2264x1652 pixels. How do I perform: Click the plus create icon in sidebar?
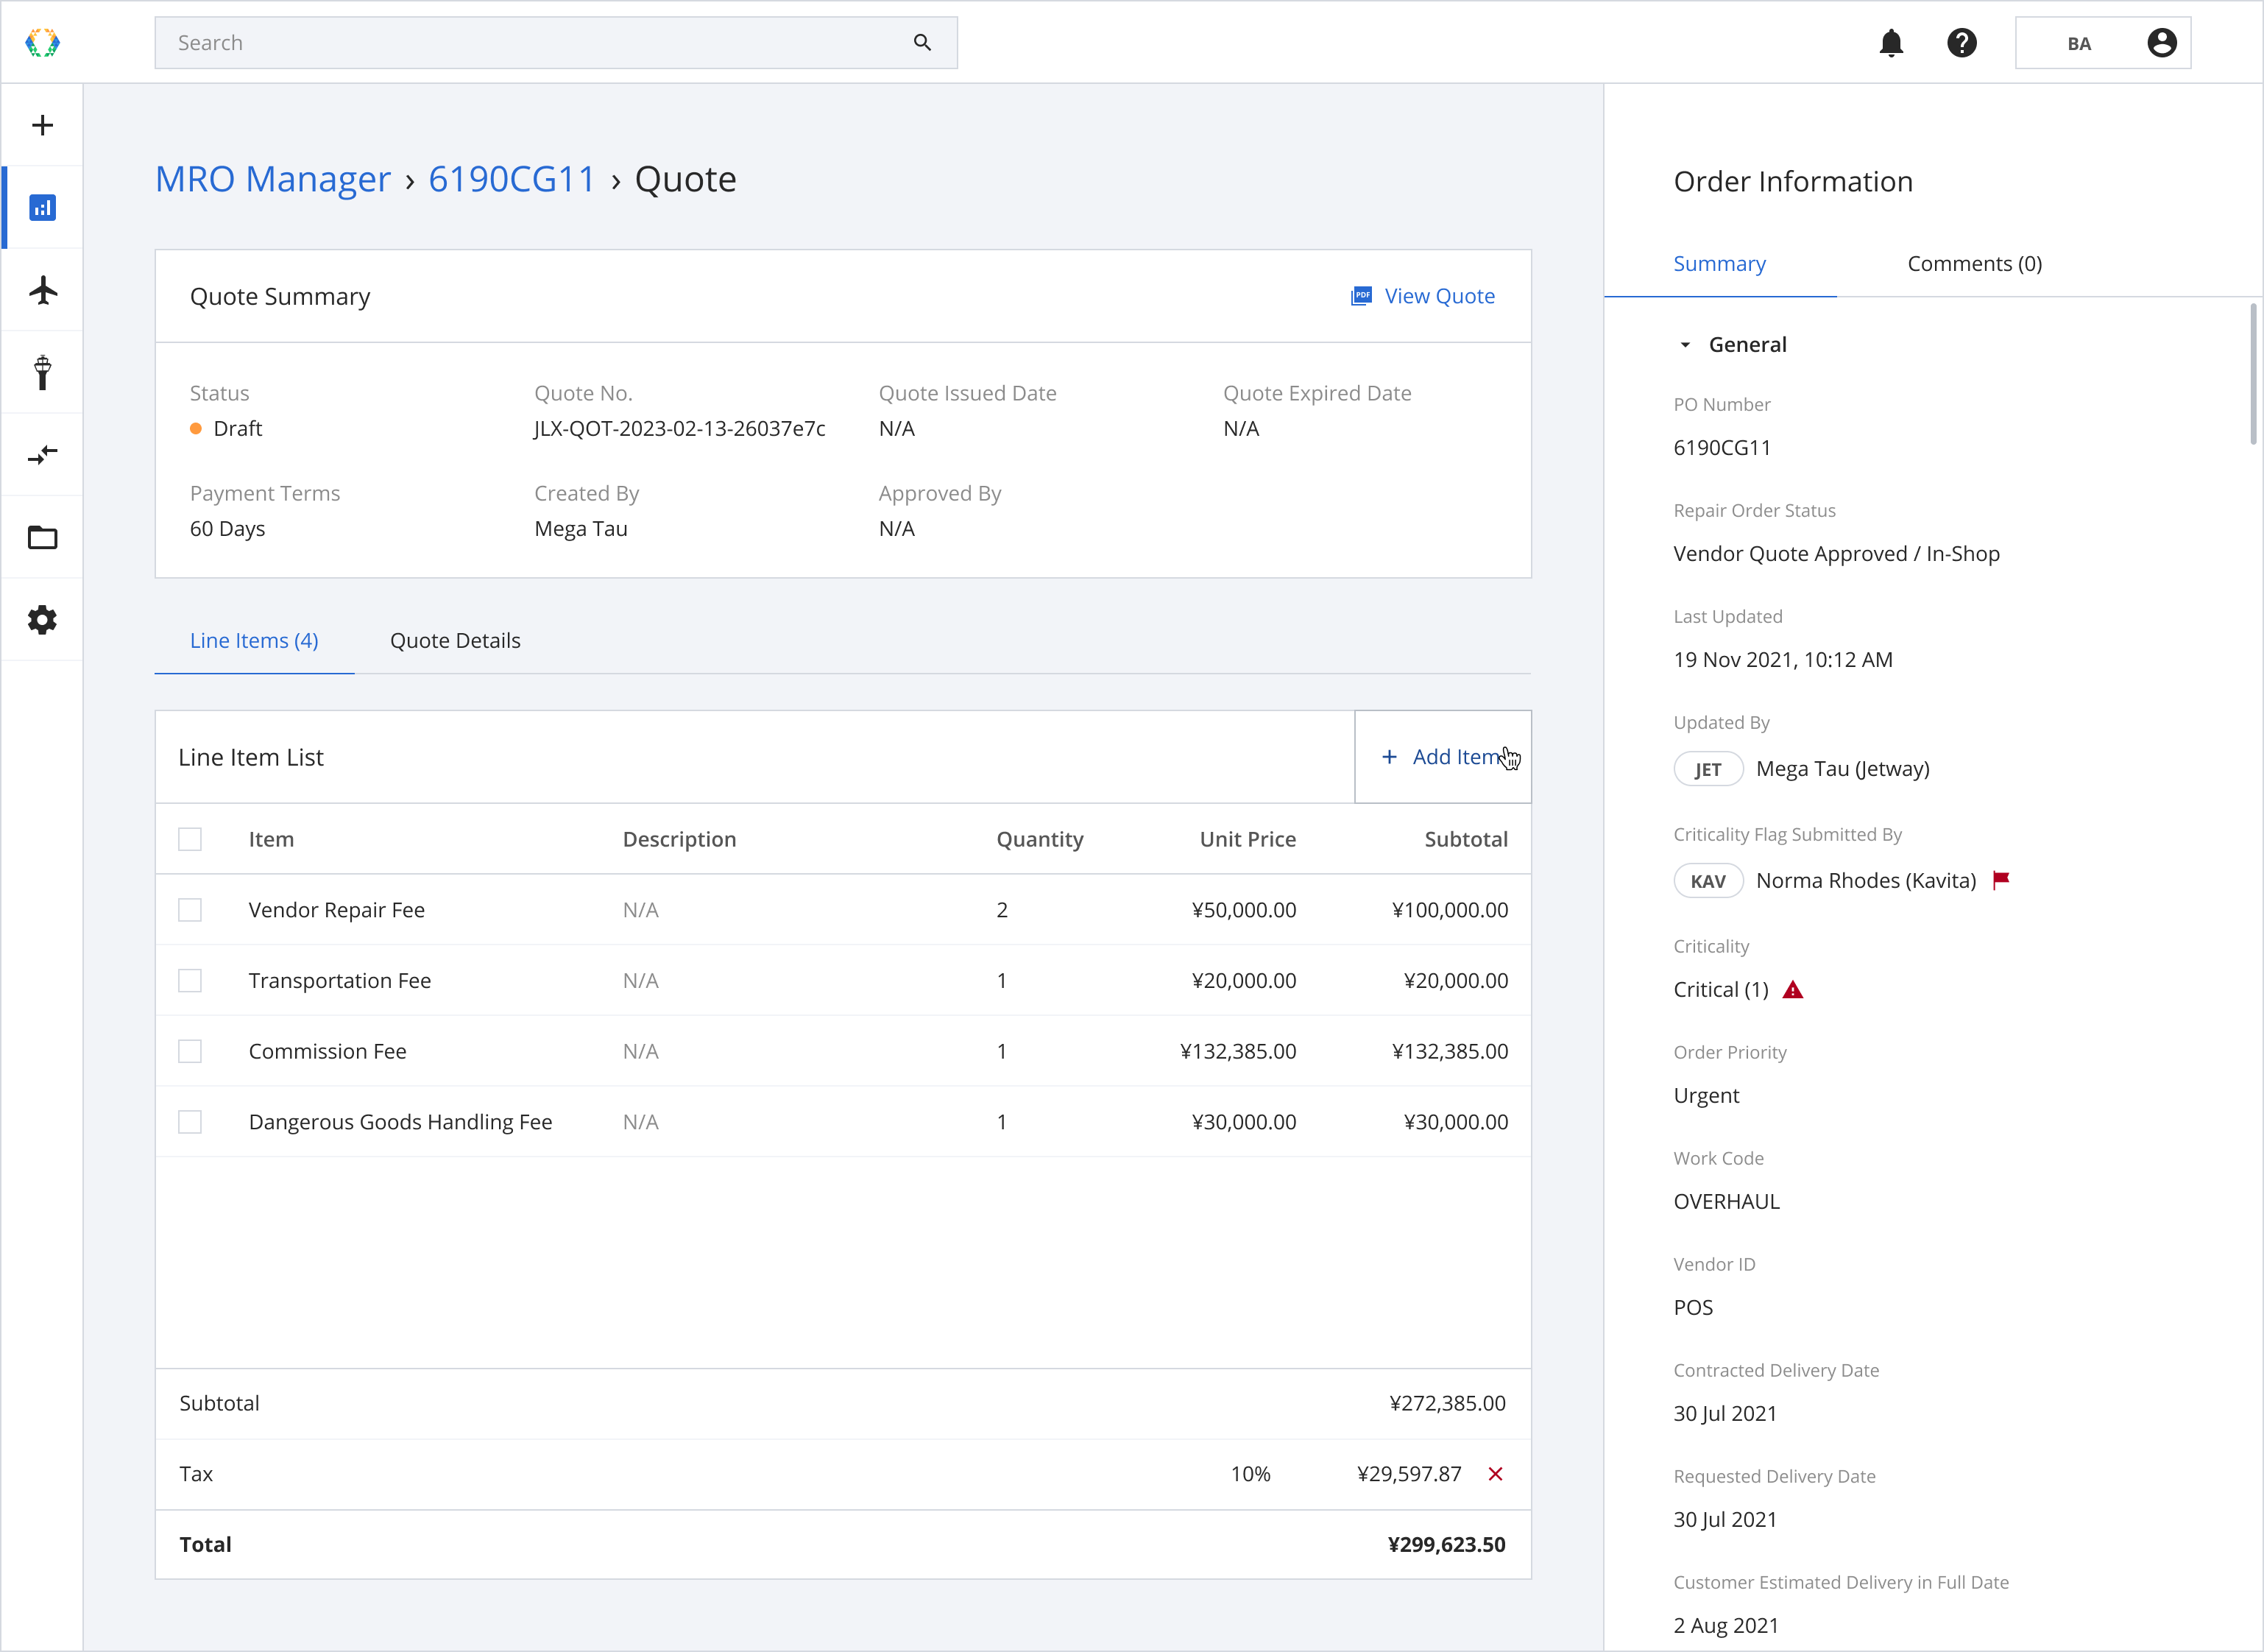[42, 125]
